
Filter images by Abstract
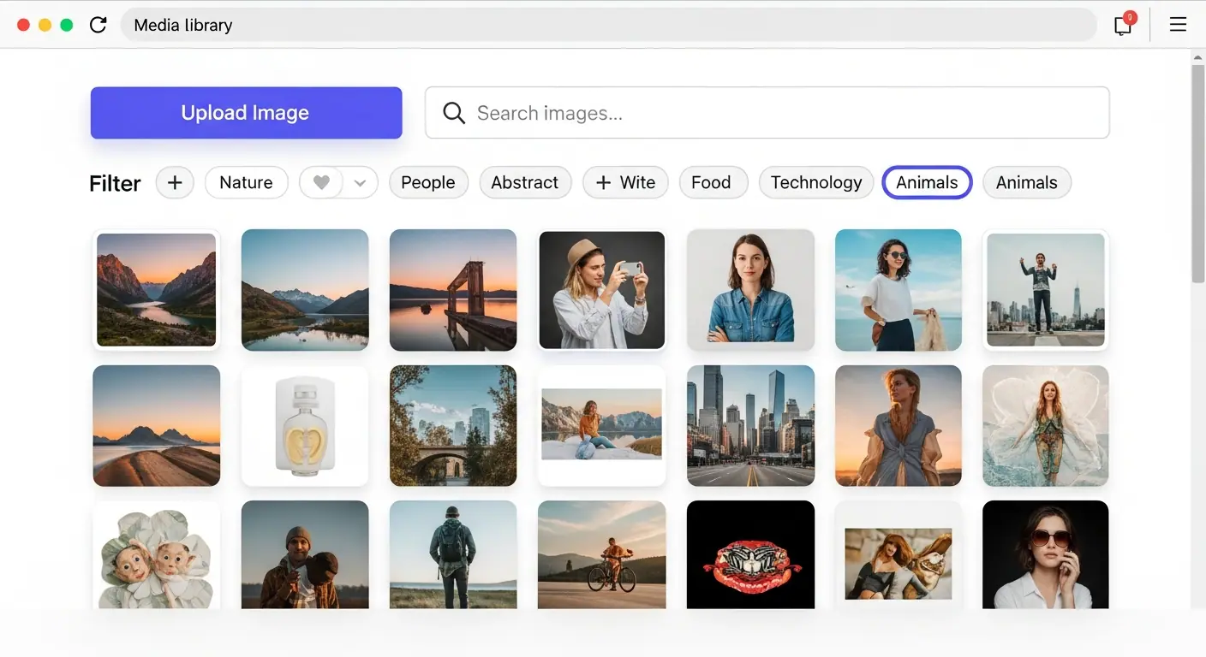click(x=524, y=182)
